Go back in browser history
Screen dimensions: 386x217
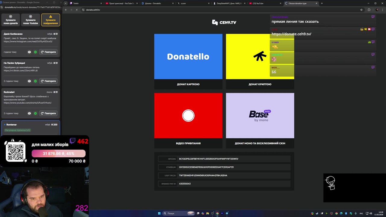click(66, 10)
